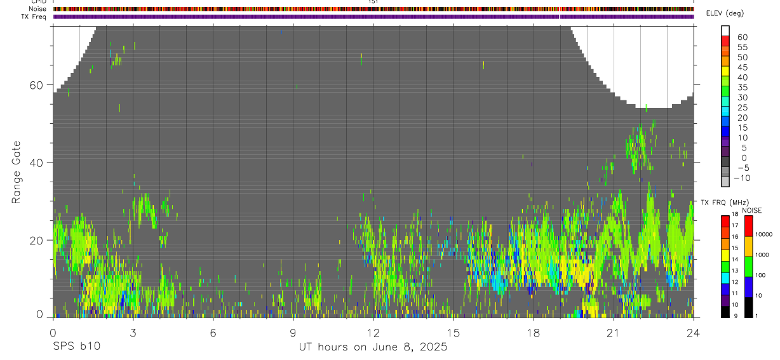Click the 151 CPID value at top
Viewport: 780px width, 360px height.
(x=373, y=2)
